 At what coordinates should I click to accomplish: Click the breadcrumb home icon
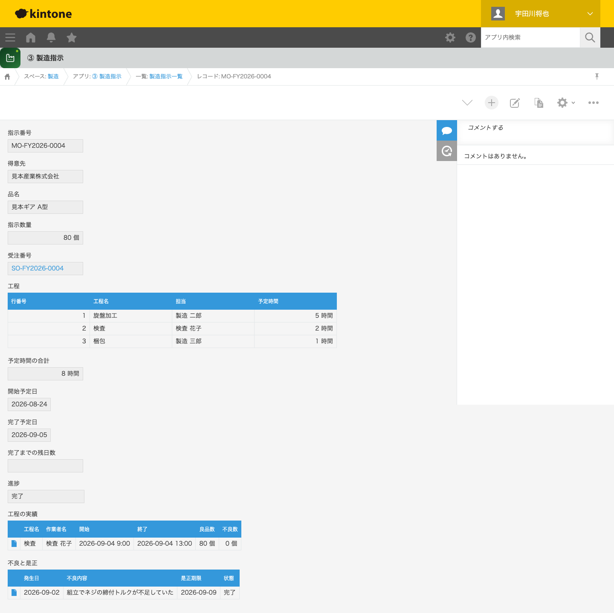[7, 77]
